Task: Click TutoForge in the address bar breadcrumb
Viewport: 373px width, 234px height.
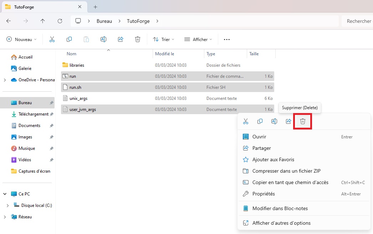Action: coord(138,21)
